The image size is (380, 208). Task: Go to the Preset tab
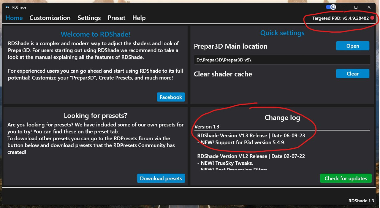pos(116,18)
